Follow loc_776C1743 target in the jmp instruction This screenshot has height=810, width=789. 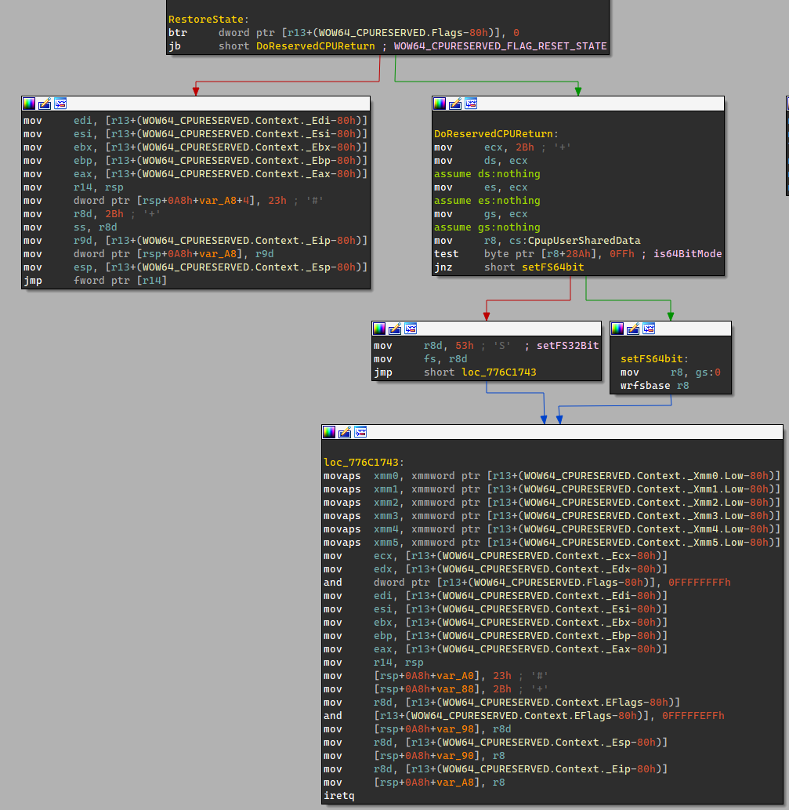pyautogui.click(x=498, y=372)
